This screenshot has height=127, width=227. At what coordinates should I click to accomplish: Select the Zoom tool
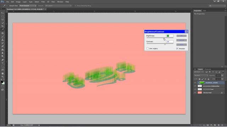click(2, 77)
